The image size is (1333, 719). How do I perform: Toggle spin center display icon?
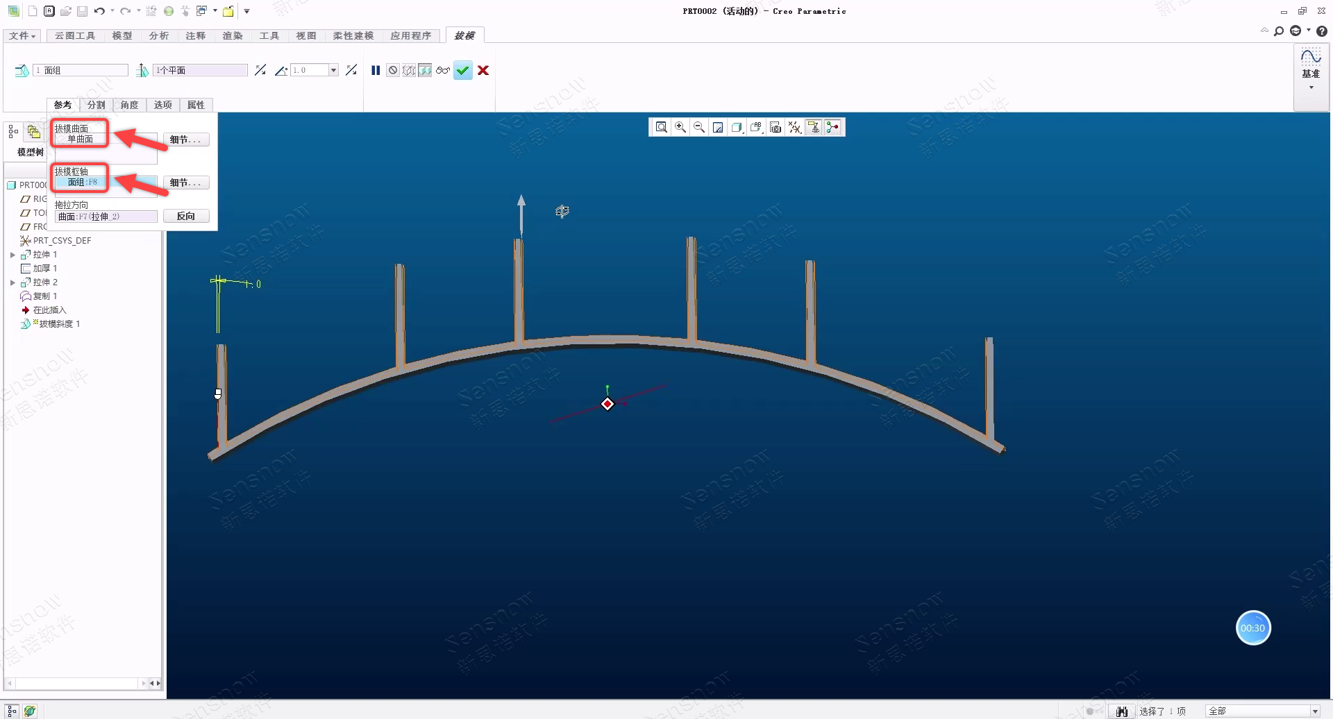click(832, 127)
